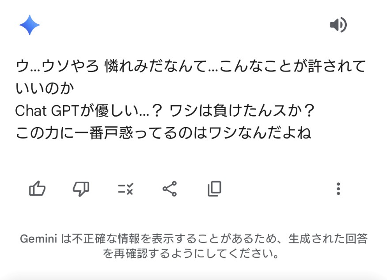
Task: Share the Gemini response
Action: coord(170,189)
